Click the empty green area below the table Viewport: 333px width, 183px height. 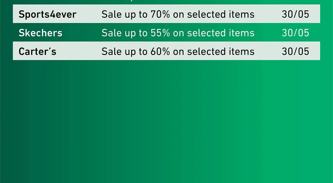[x=166, y=123]
